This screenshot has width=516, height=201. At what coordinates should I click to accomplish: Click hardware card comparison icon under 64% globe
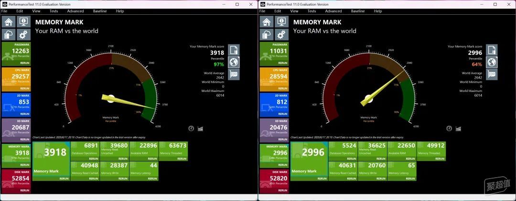pyautogui.click(x=492, y=74)
